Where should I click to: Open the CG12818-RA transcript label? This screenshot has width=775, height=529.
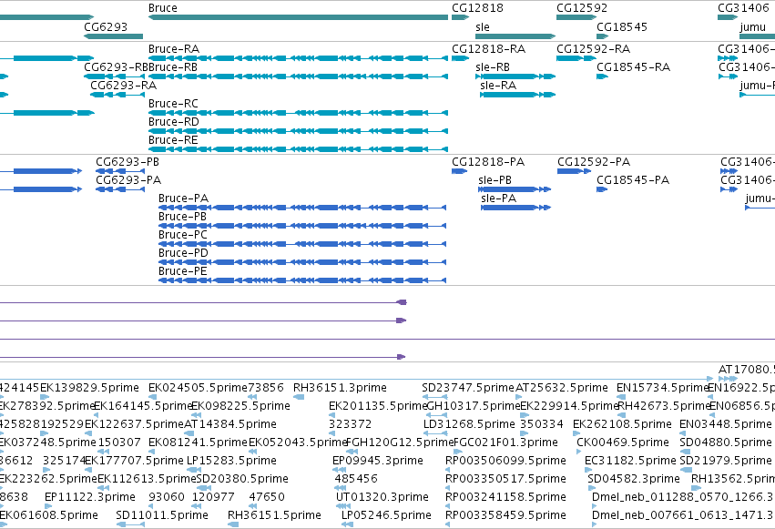pos(489,49)
